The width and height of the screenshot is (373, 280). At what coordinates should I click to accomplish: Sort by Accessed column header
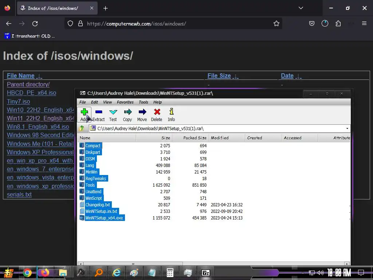[299, 138]
